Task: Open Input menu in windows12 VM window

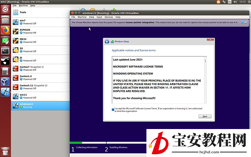Action: tap(100, 17)
